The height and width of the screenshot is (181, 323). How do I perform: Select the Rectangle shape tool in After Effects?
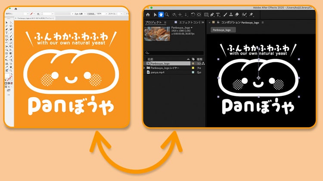[206, 15]
